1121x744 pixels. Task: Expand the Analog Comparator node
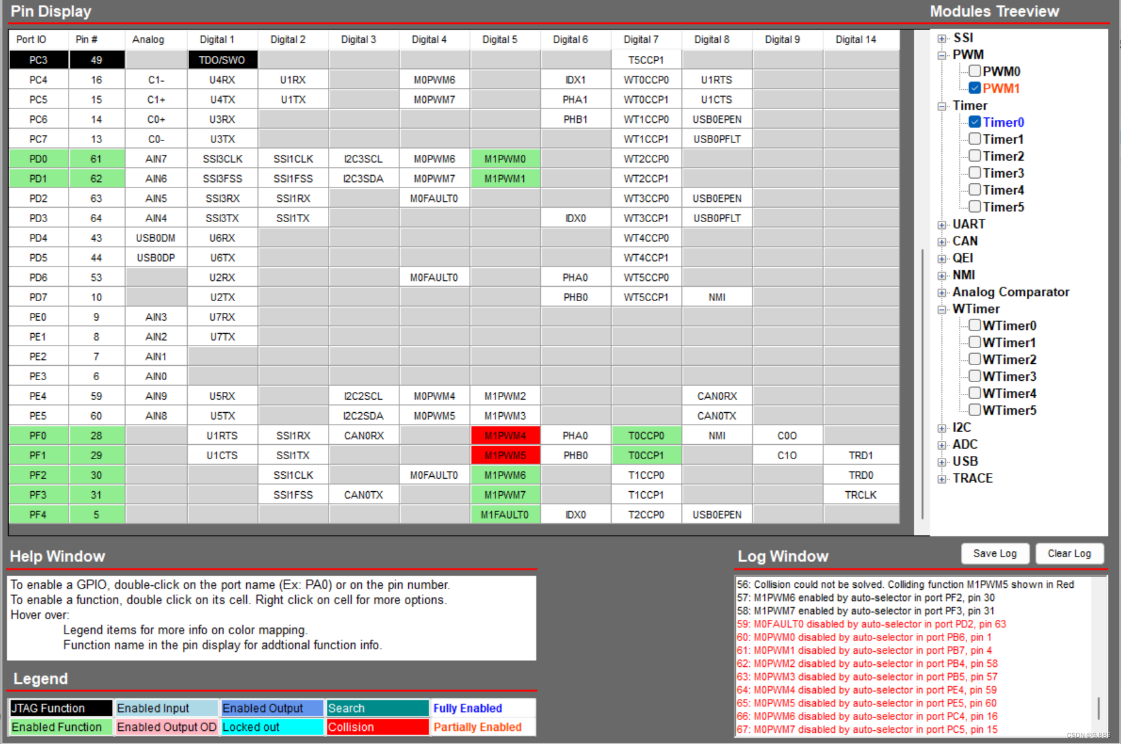(941, 292)
